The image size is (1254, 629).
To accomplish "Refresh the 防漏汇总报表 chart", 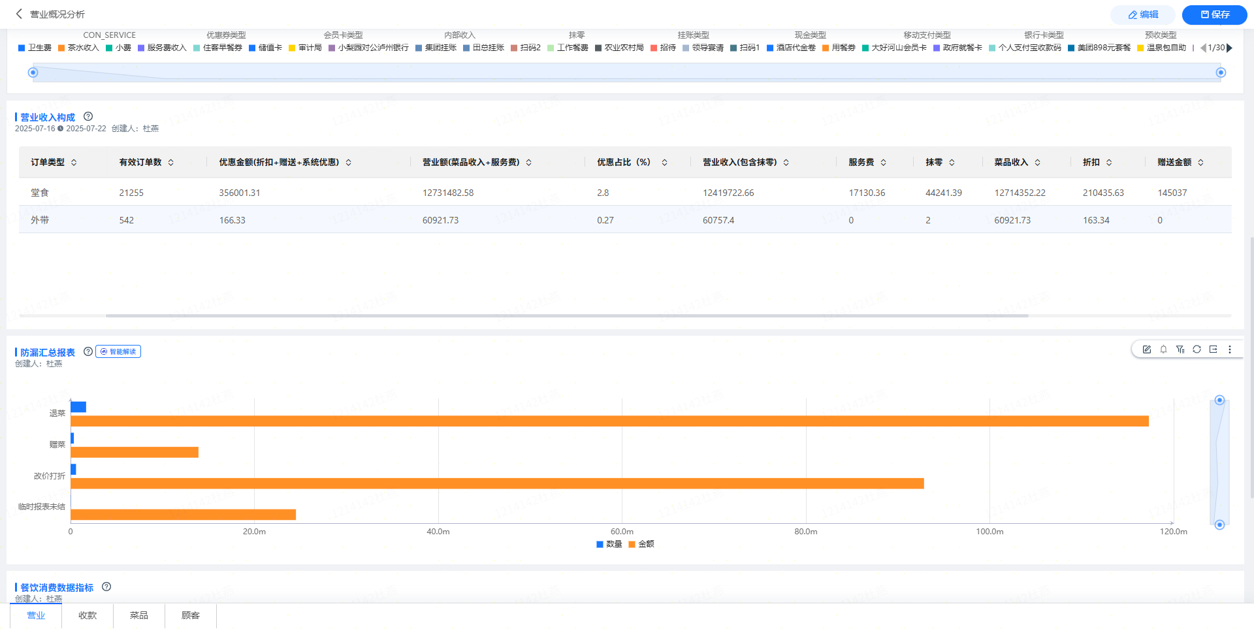I will [x=1197, y=349].
